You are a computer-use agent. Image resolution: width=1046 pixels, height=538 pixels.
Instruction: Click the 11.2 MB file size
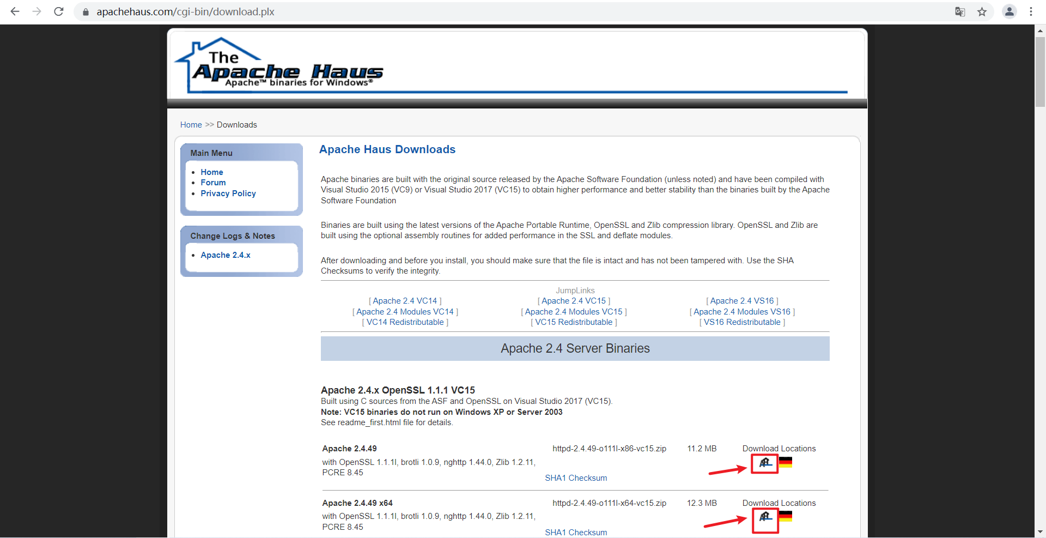[702, 449]
